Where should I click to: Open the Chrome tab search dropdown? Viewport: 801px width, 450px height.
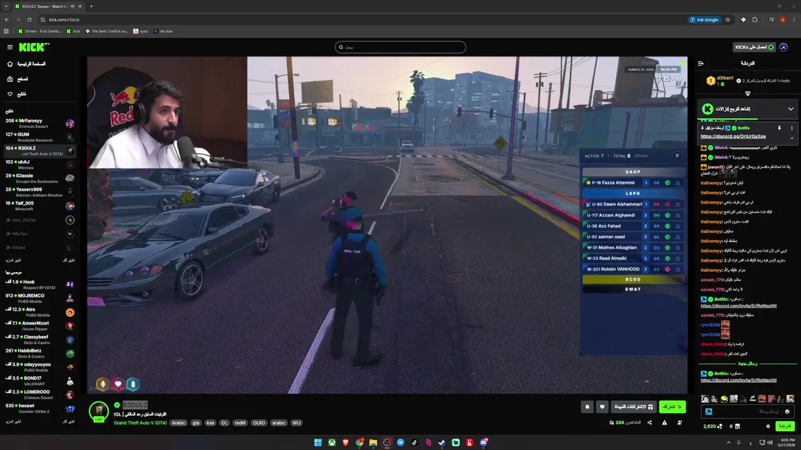pos(6,6)
